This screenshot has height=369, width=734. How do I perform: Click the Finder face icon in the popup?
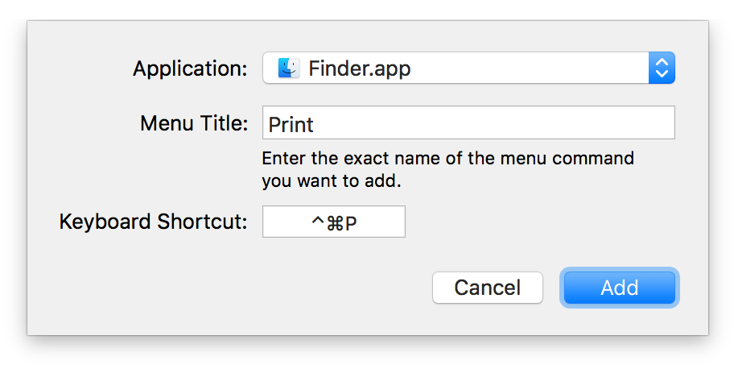pos(289,68)
